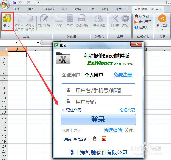The image size is (171, 160).
Task: Log in with the Weibo icon
Action: [x=104, y=139]
